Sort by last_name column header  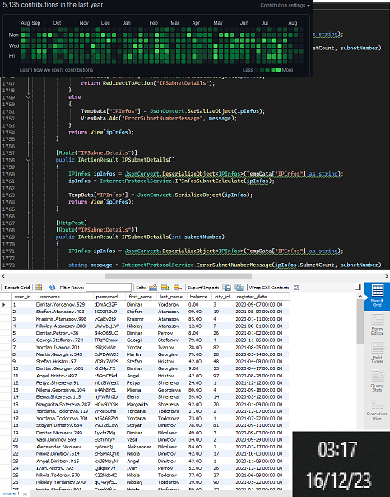pos(171,297)
